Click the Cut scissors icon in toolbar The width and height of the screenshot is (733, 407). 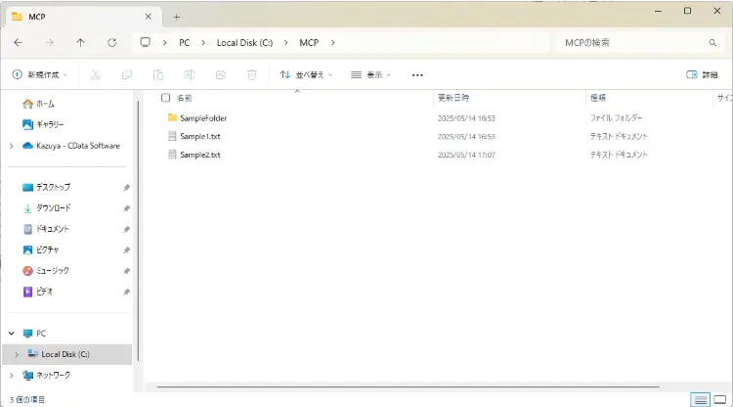pos(96,75)
